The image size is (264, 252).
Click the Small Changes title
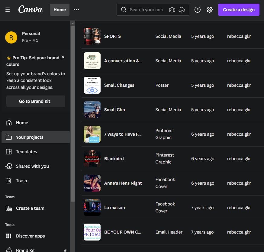119,85
